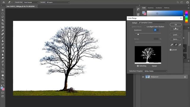
Task: Click the Fuzziness slider handle
Action: pyautogui.click(x=138, y=34)
